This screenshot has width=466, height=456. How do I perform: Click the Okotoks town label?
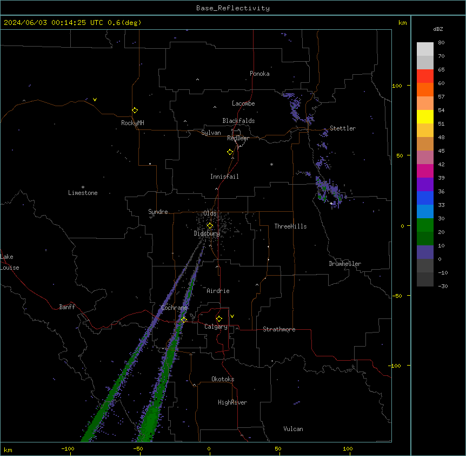[x=223, y=379]
